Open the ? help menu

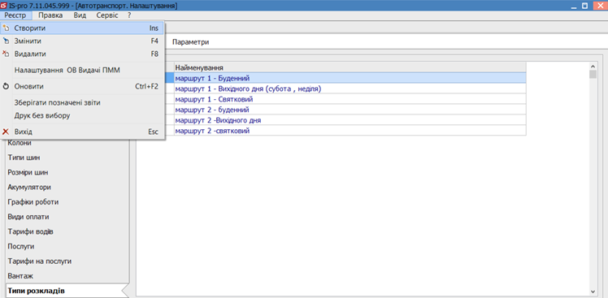pos(129,15)
